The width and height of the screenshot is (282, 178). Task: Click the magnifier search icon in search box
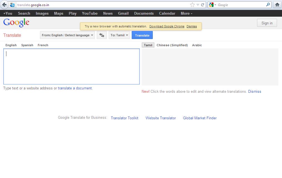[x=268, y=5]
